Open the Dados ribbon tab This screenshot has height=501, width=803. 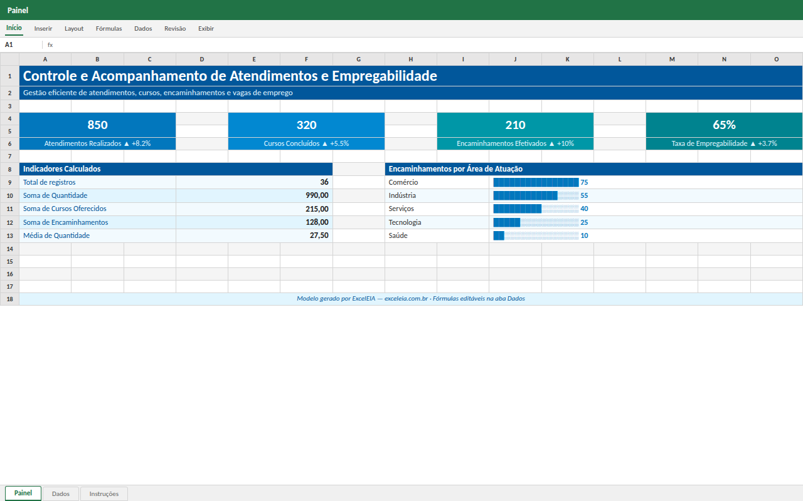tap(143, 28)
